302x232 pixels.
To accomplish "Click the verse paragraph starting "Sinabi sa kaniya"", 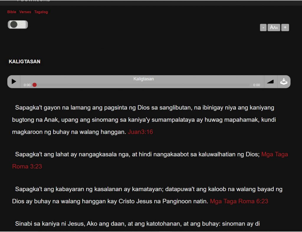I will [137, 224].
